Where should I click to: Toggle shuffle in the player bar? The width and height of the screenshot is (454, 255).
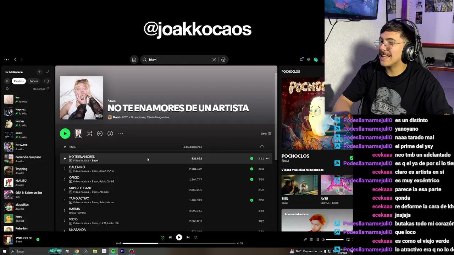(162, 237)
